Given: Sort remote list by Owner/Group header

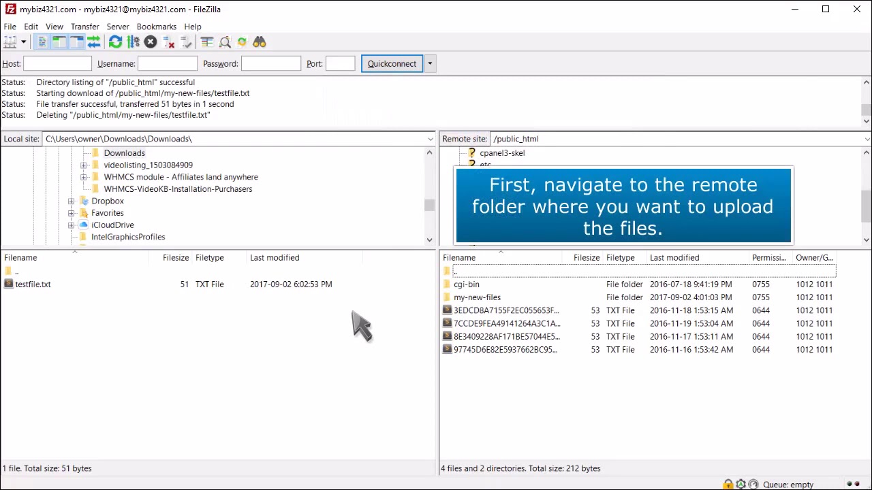Looking at the screenshot, I should tap(815, 257).
